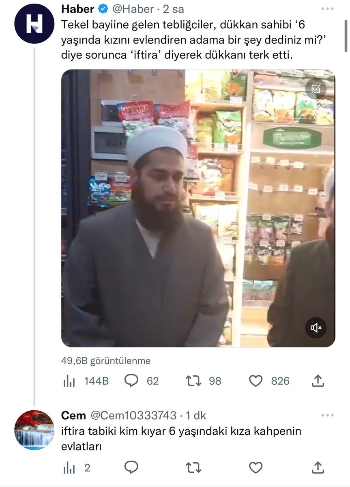This screenshot has width=350, height=487.
Task: Retweet Cem's reply
Action: [x=193, y=468]
